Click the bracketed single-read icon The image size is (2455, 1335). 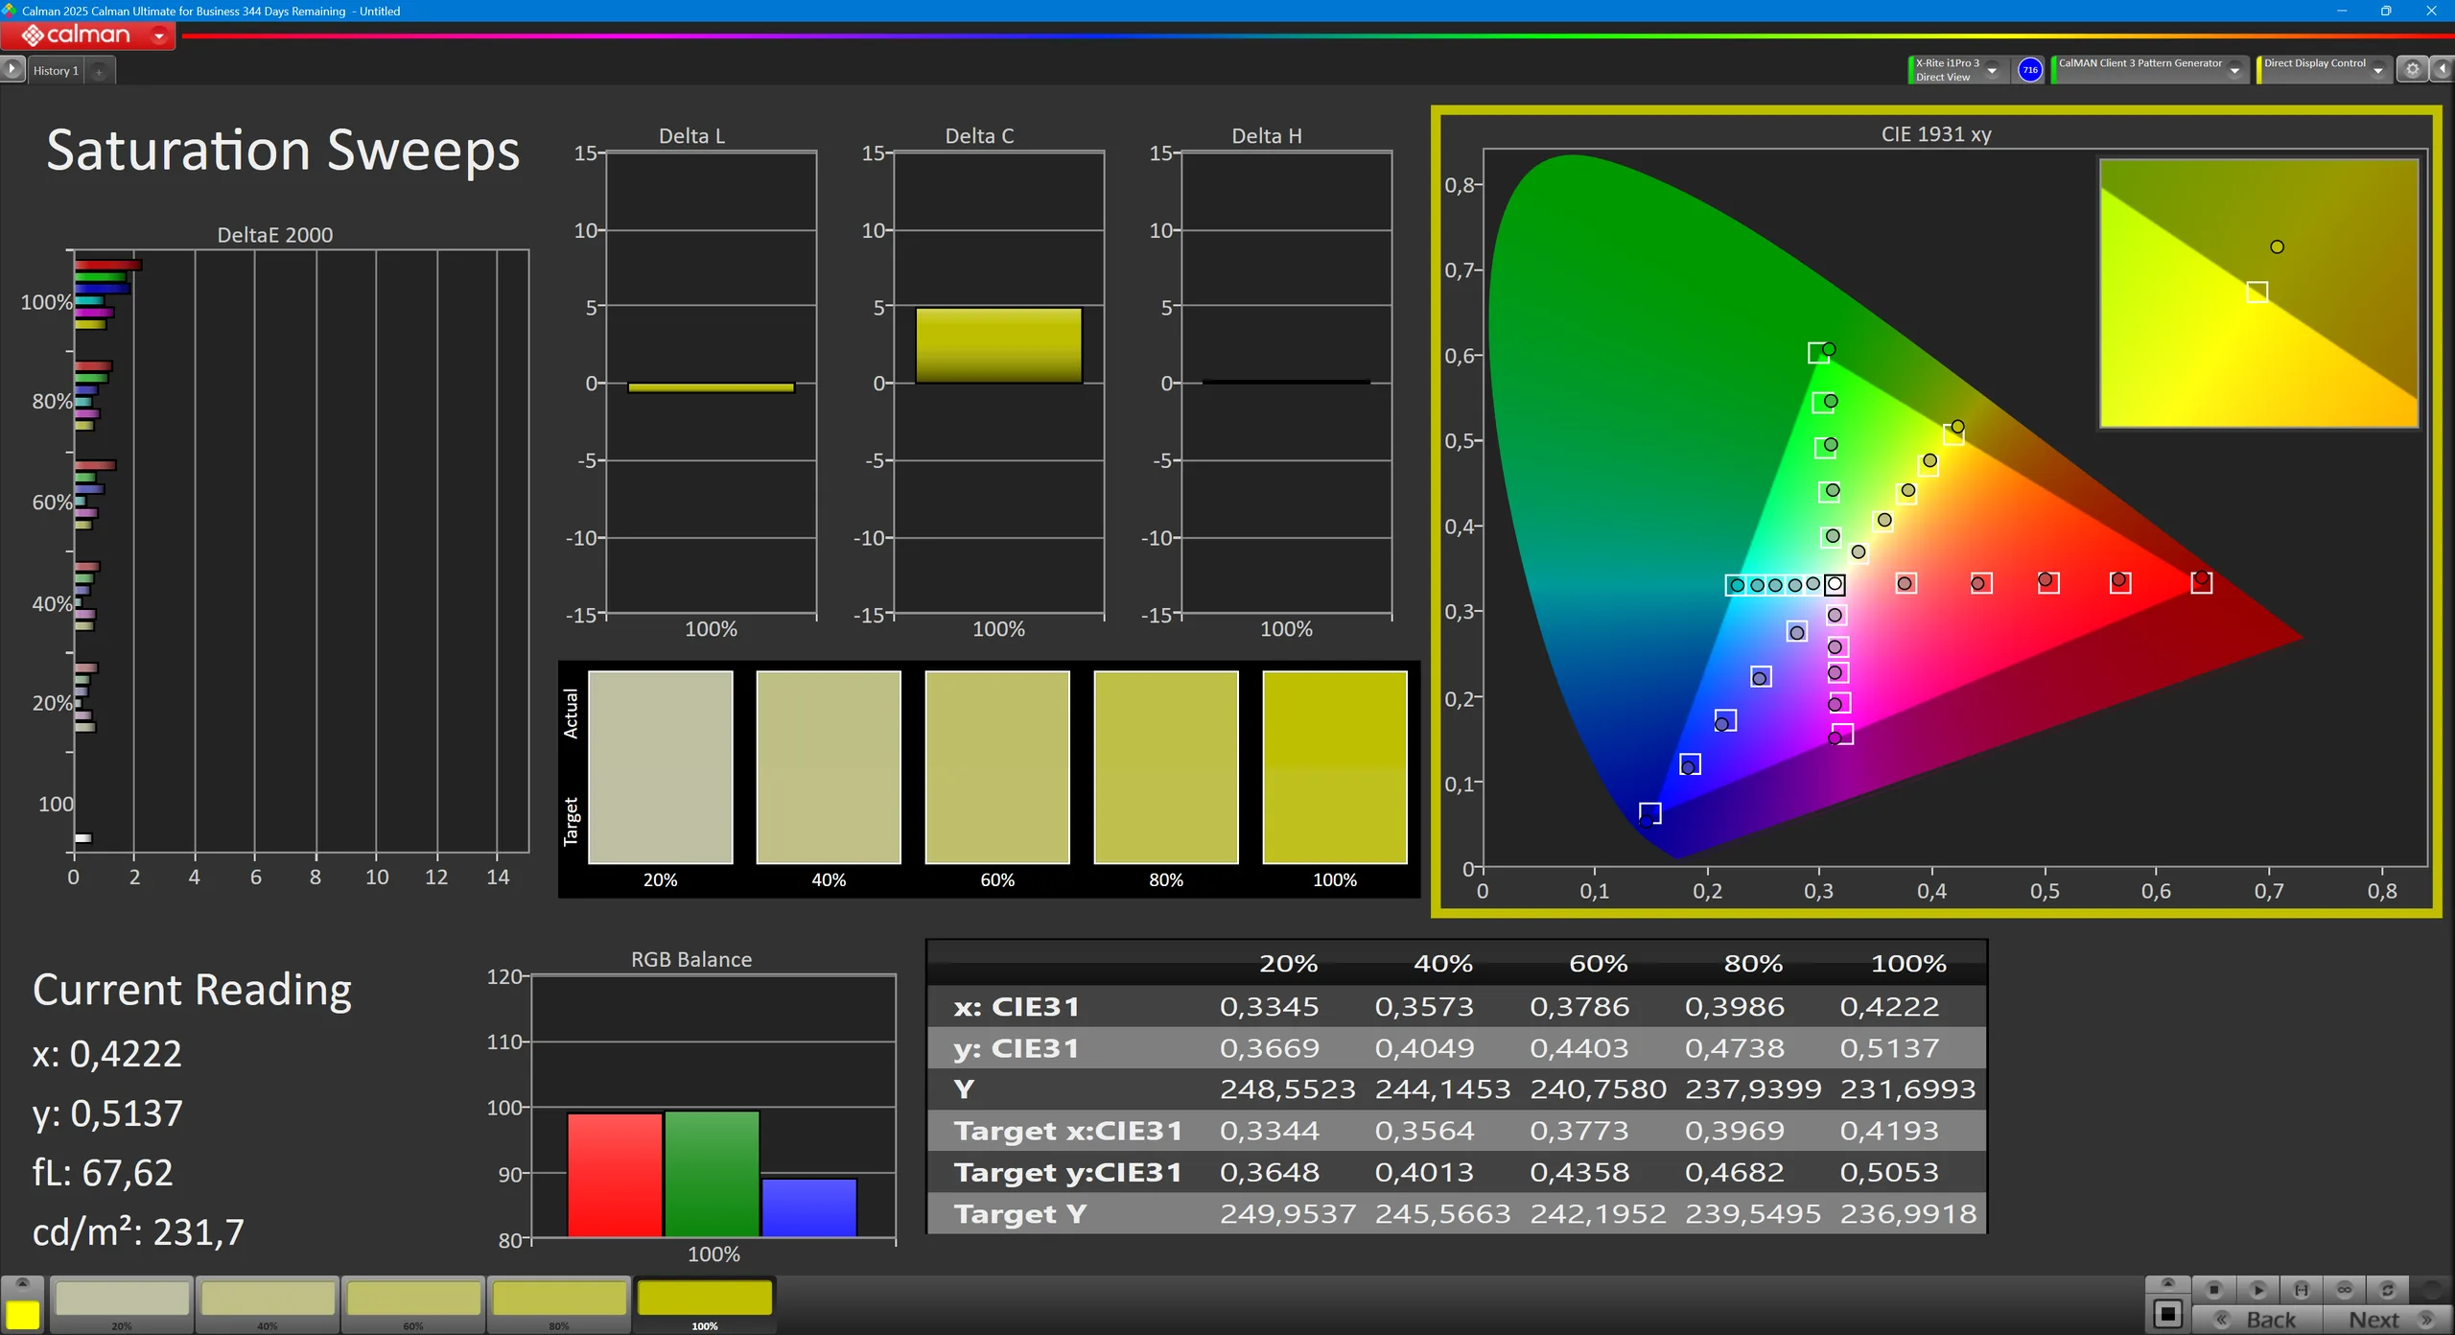point(2301,1290)
